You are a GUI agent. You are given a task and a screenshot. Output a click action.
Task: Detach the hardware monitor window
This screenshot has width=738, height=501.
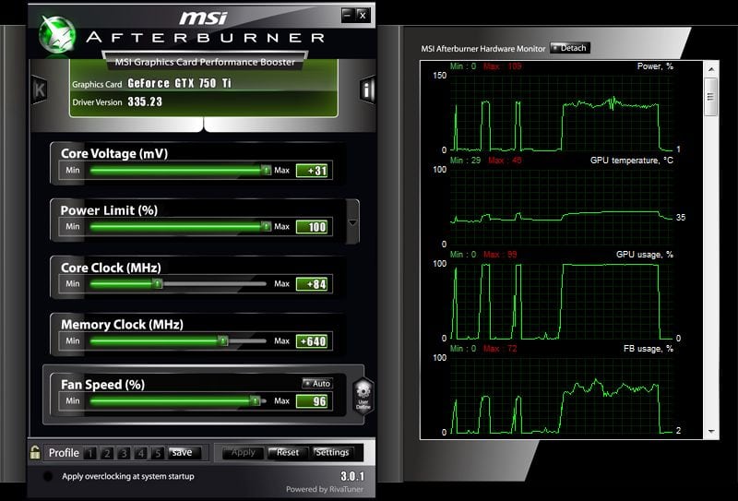[569, 48]
